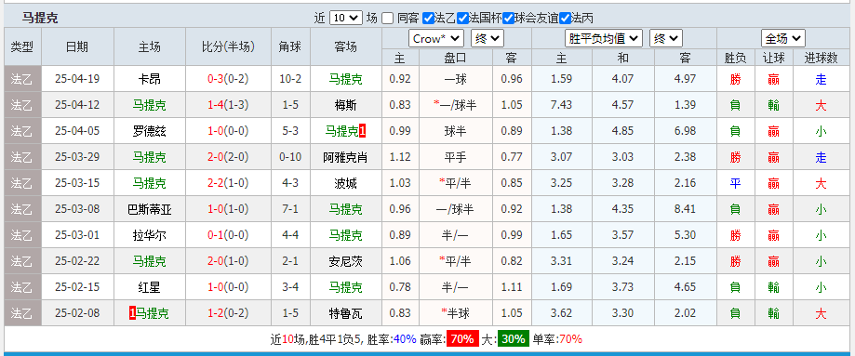Click 大 goals result in the 梅斯 row
This screenshot has width=855, height=356.
pyautogui.click(x=821, y=105)
